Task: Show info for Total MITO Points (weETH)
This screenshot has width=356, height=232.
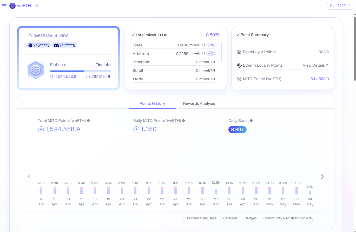Action: click(88, 121)
